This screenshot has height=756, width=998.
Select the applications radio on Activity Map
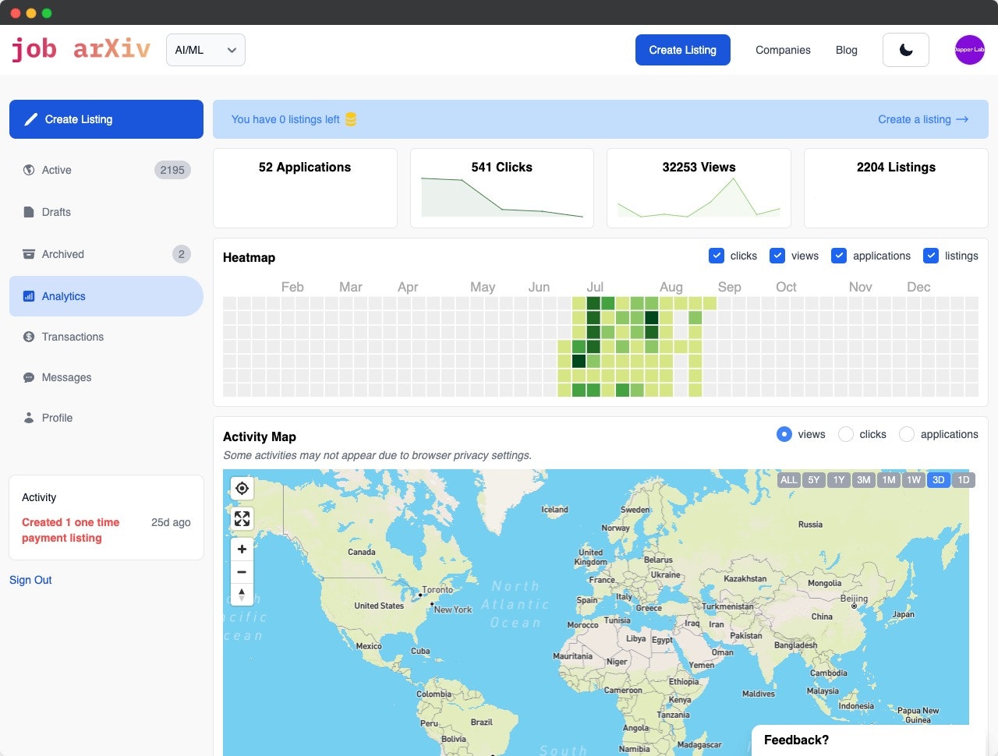point(907,434)
